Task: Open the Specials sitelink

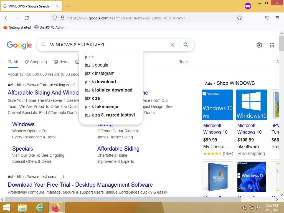Action: pyautogui.click(x=23, y=149)
